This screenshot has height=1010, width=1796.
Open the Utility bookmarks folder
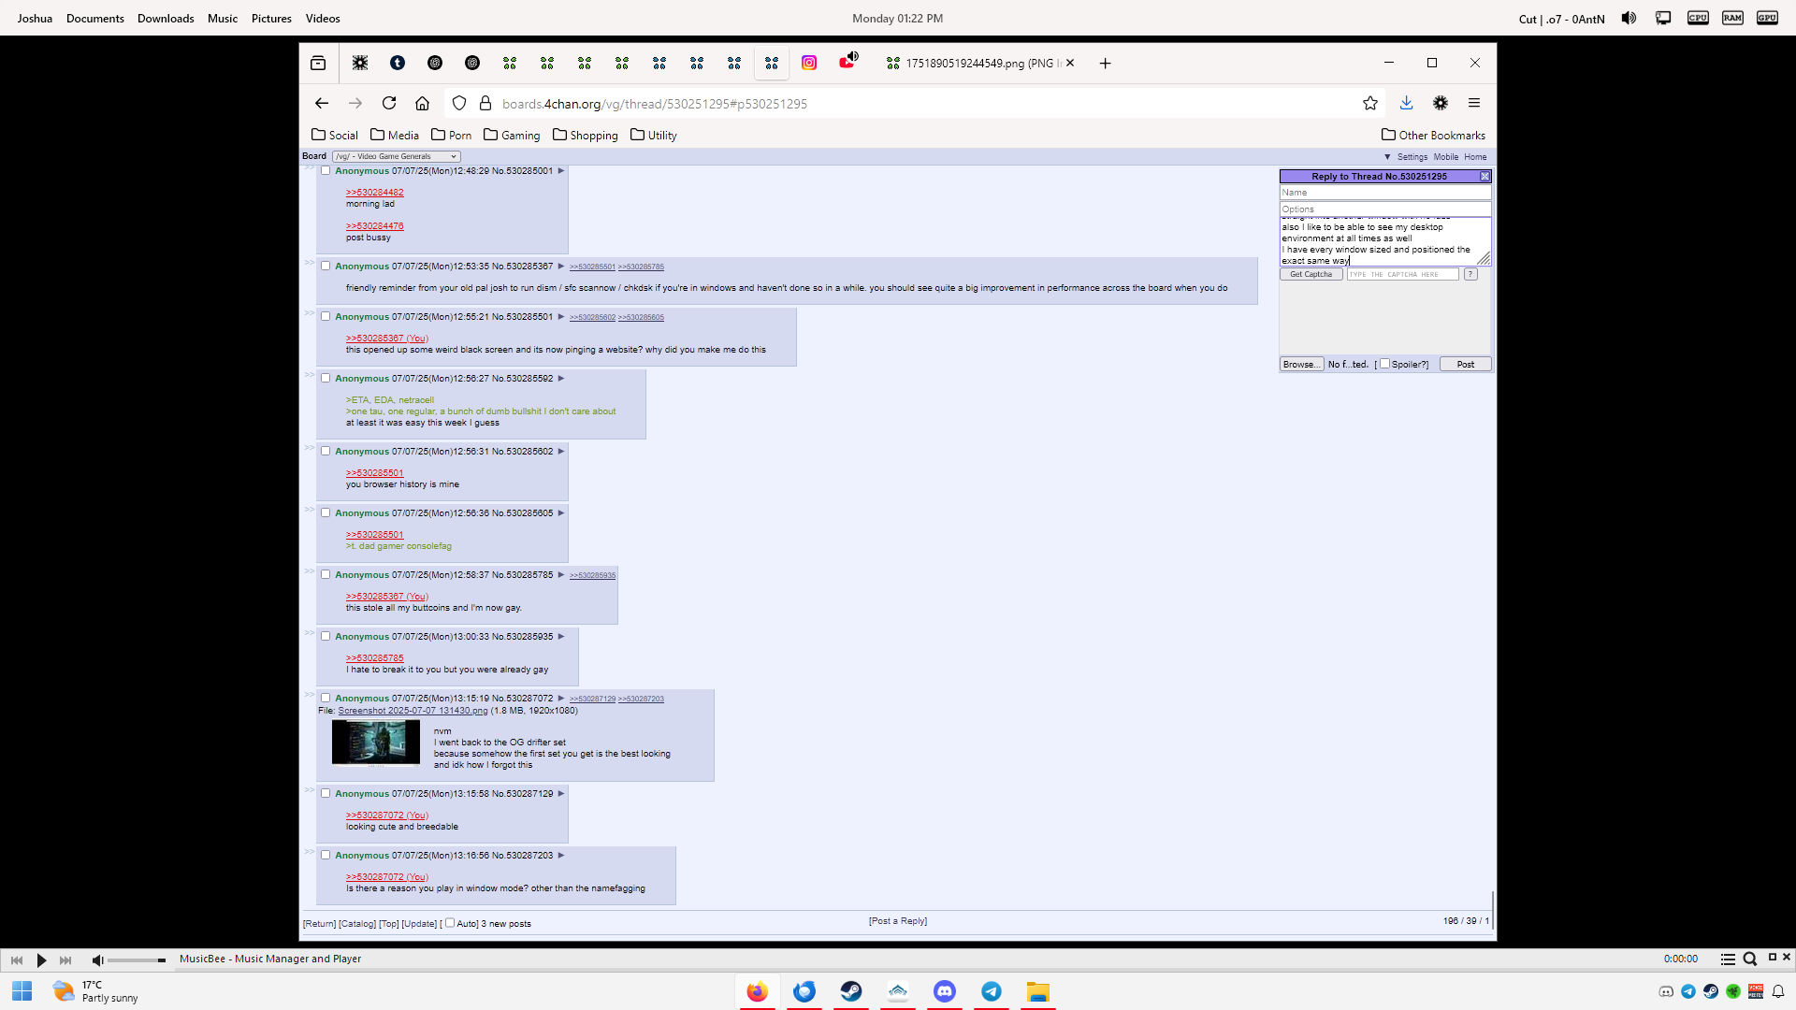coord(654,135)
